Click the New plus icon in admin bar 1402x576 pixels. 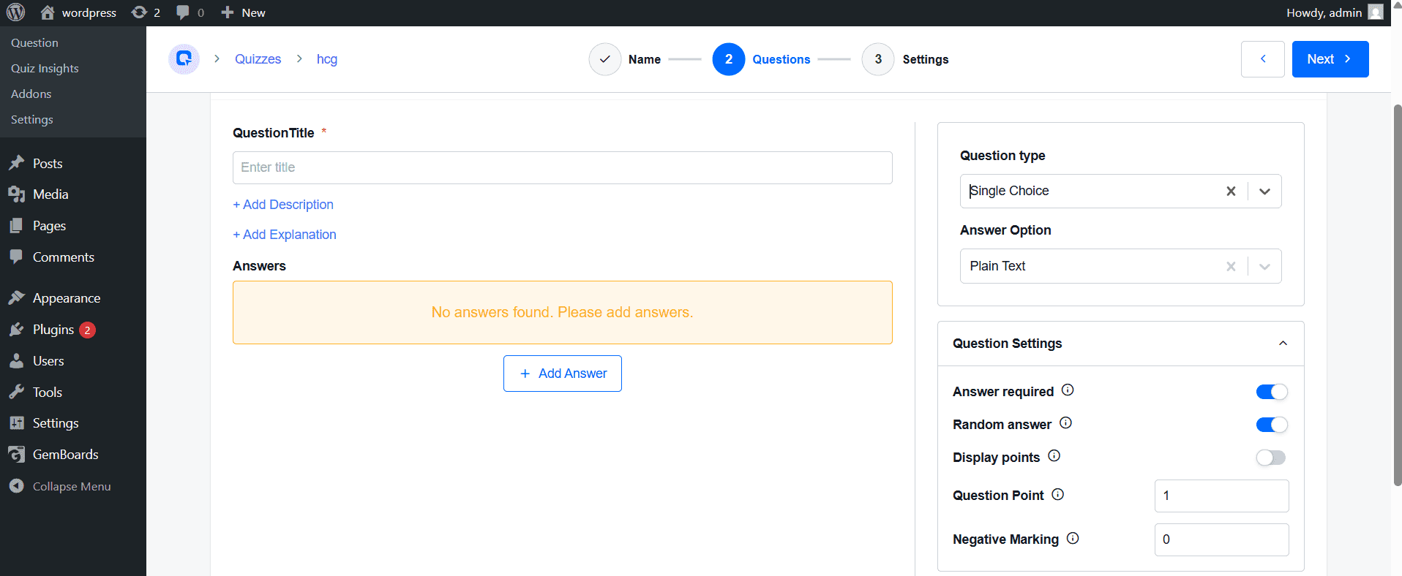[x=228, y=12]
